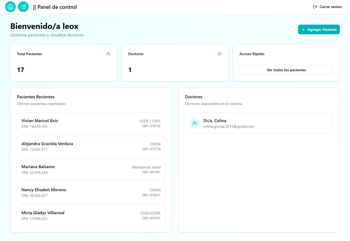Click the logout arrow icon
350x241 pixels.
click(x=315, y=7)
